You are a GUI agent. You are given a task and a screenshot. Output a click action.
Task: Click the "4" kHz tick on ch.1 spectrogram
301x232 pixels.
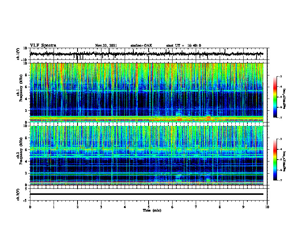(27, 99)
